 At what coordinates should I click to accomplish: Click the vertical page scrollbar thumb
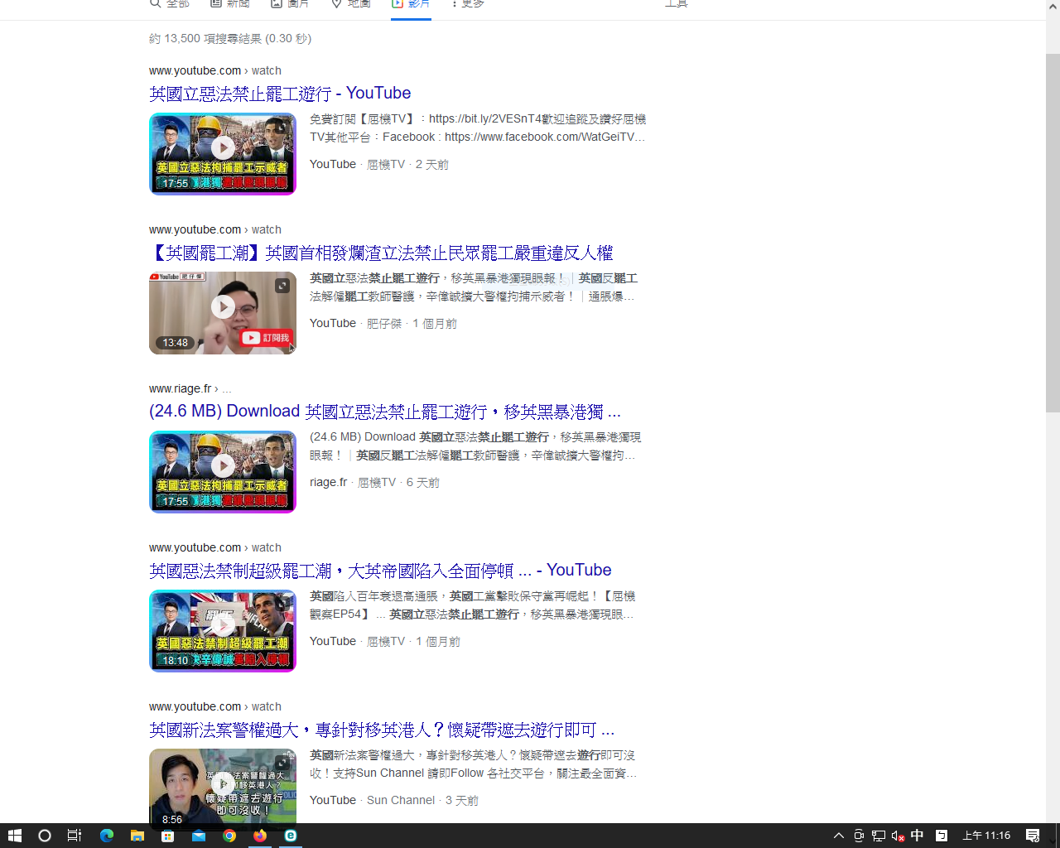tap(1053, 233)
